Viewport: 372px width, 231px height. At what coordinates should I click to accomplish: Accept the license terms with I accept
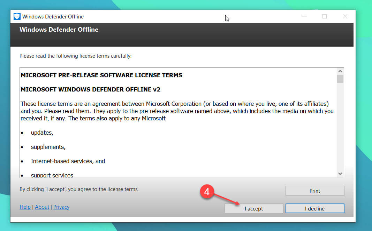coord(254,208)
